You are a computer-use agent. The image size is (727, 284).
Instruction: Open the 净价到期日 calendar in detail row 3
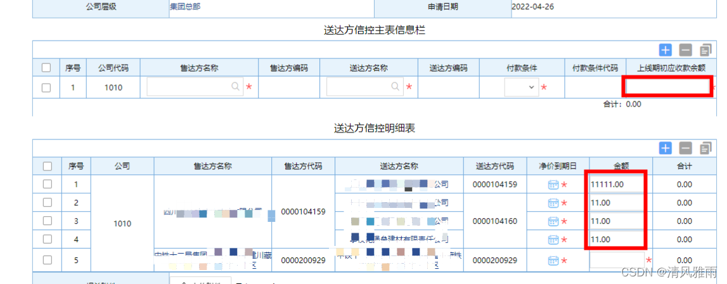tap(553, 221)
